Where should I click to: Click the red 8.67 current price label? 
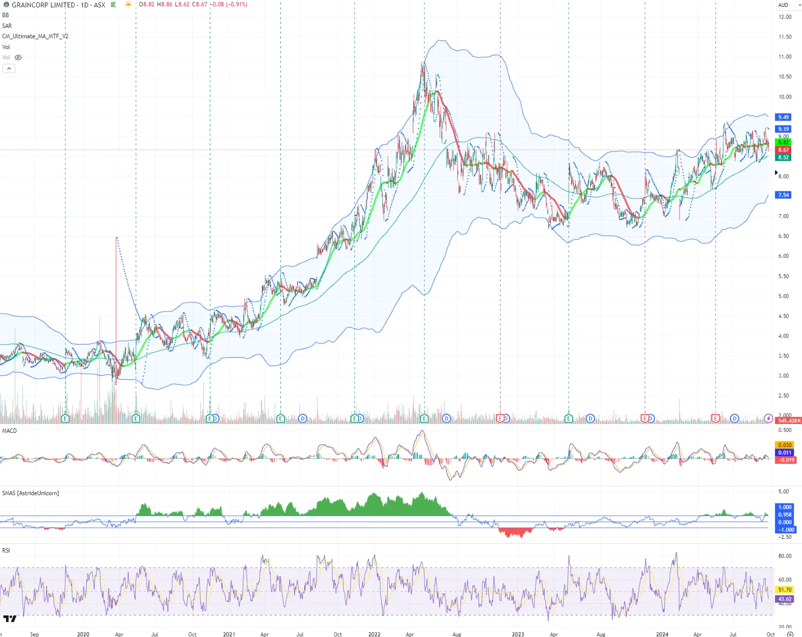click(x=783, y=150)
